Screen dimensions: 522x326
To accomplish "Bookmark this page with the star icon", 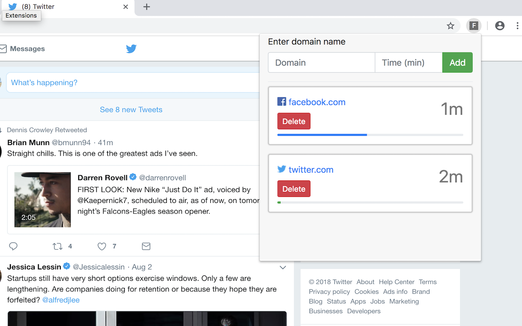I will 451,26.
